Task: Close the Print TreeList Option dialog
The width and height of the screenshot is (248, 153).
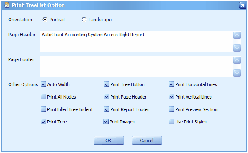Action: (x=243, y=5)
